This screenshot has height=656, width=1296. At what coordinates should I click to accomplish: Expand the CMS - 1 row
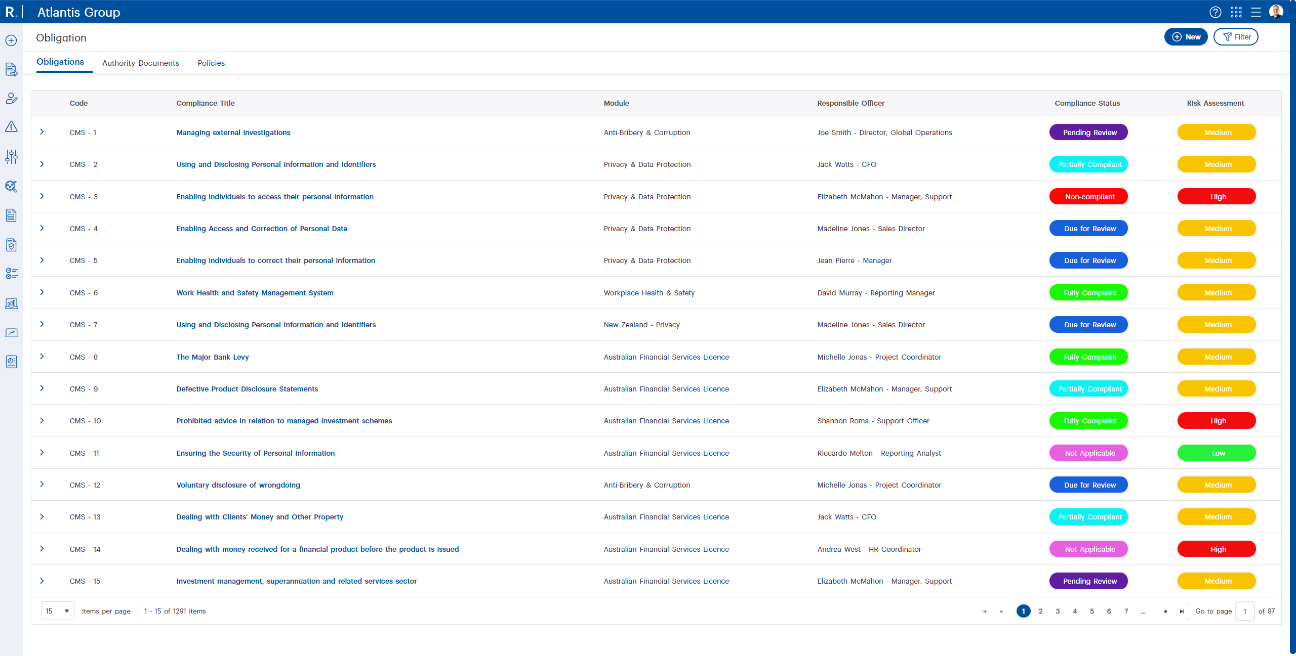pyautogui.click(x=42, y=132)
